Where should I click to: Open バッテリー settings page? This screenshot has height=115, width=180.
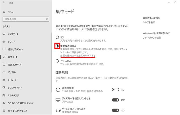(12, 72)
